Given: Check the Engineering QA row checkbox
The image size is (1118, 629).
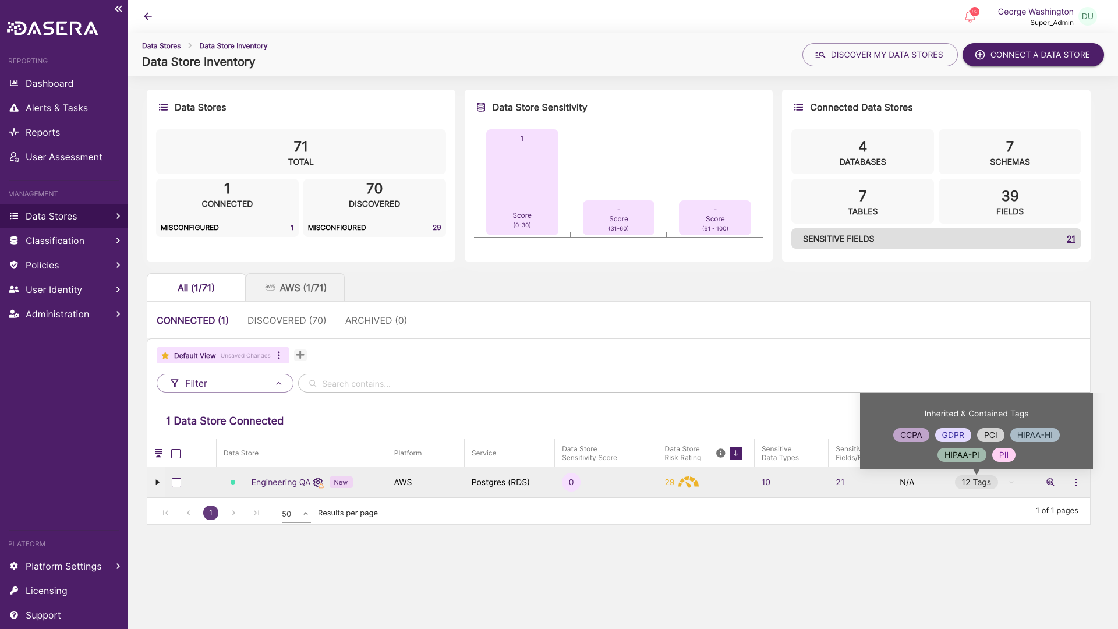Looking at the screenshot, I should 176,483.
